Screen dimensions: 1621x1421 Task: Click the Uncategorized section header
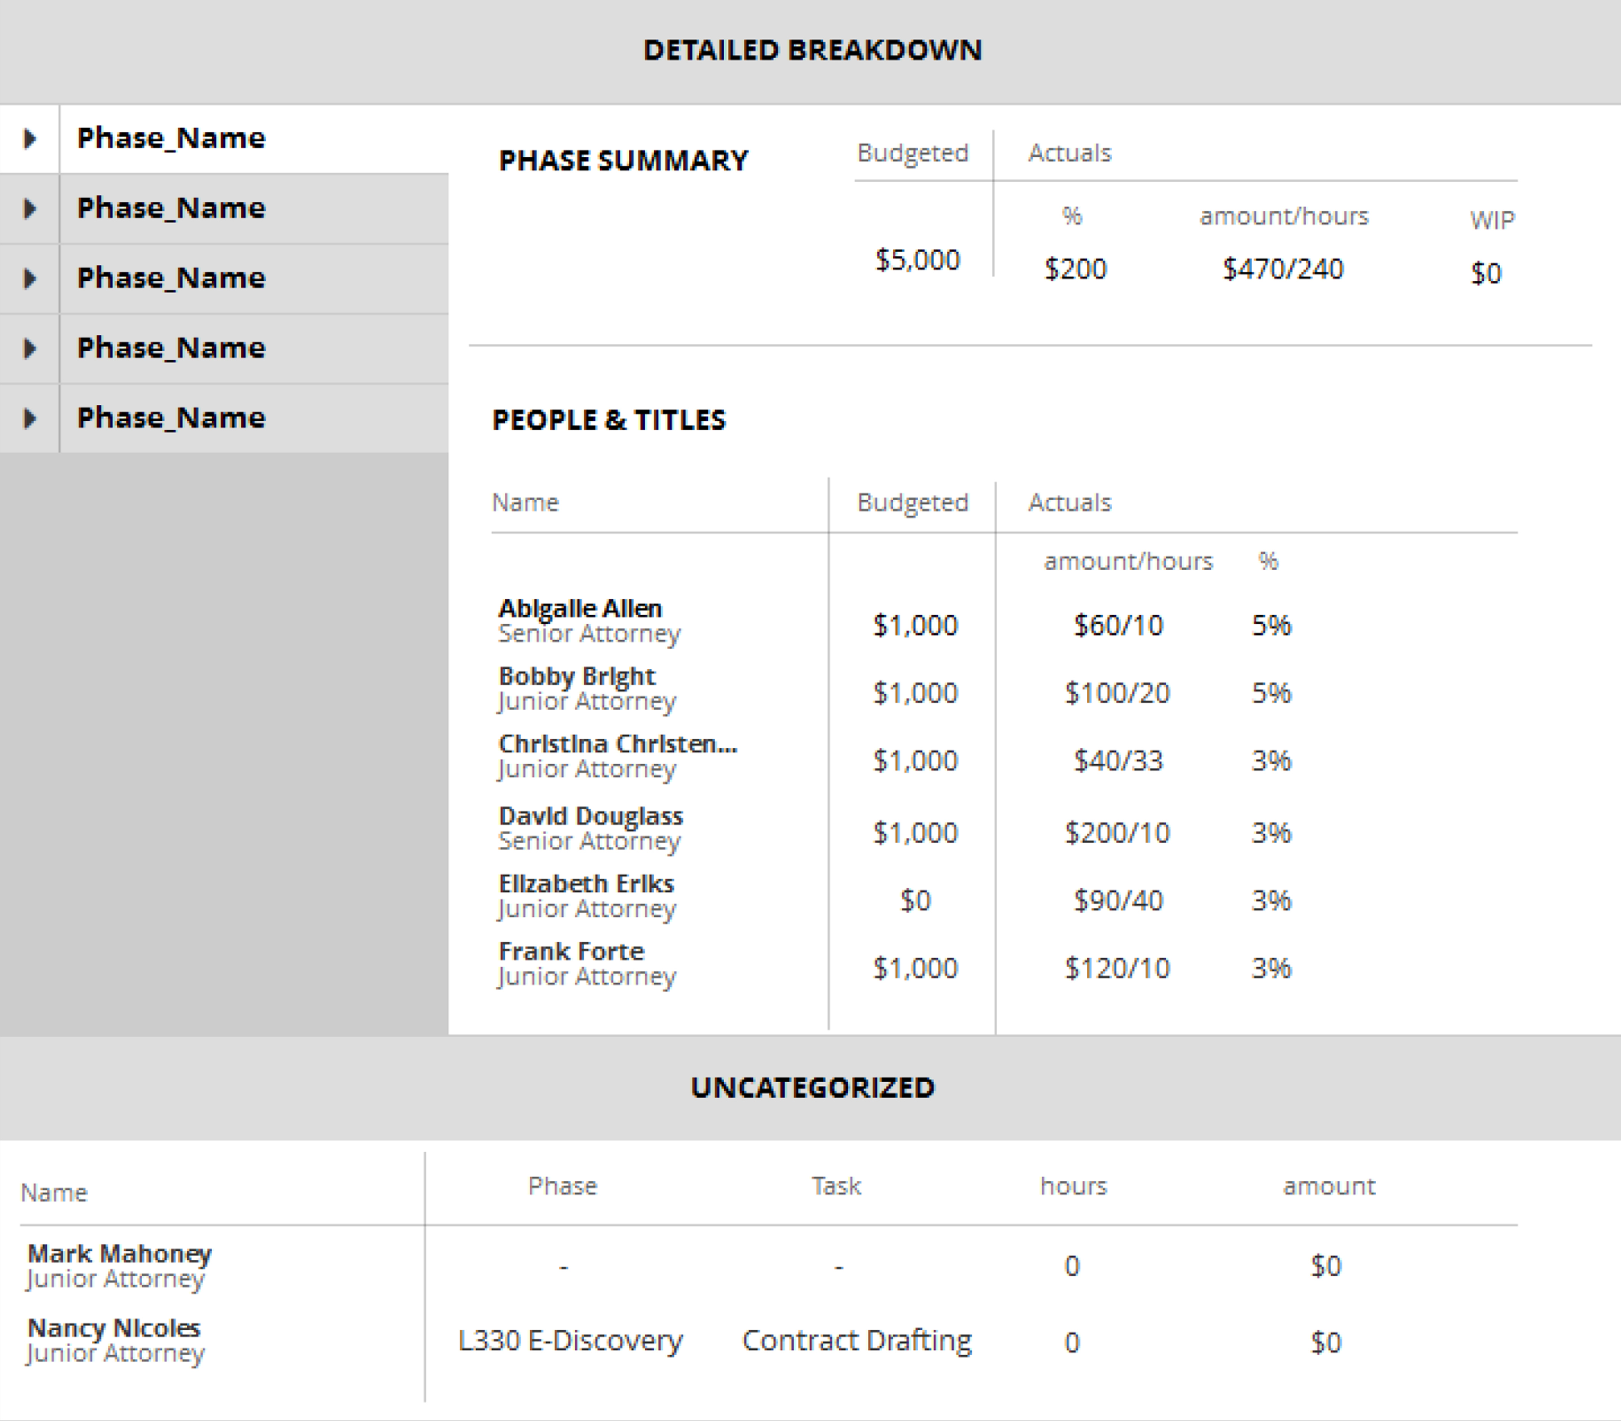[x=812, y=1087]
